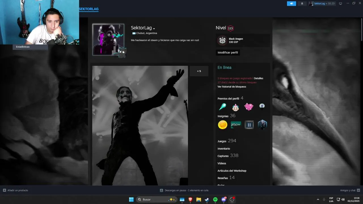This screenshot has width=363, height=204.
Task: Open the 11 years of service badge
Action: coord(249,125)
